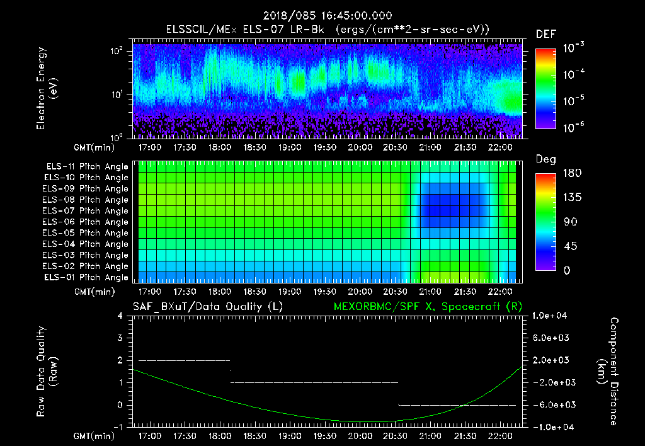Click the MEXORBMC/SPF X, Spacecraft (R) title

pos(428,307)
